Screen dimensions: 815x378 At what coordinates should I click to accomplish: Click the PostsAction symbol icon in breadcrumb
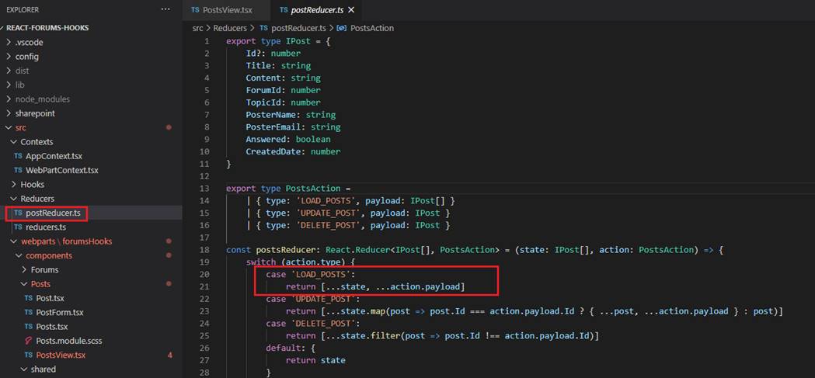pyautogui.click(x=342, y=28)
